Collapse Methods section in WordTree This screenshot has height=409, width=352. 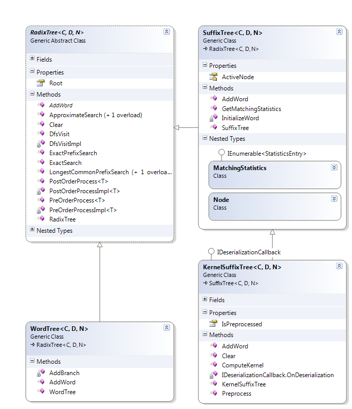pos(32,361)
